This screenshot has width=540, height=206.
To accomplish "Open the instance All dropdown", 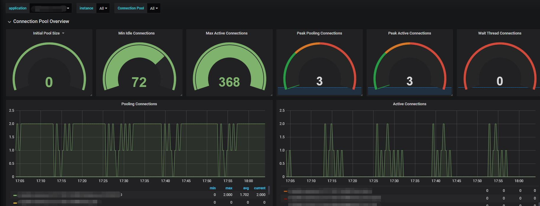I will (103, 8).
